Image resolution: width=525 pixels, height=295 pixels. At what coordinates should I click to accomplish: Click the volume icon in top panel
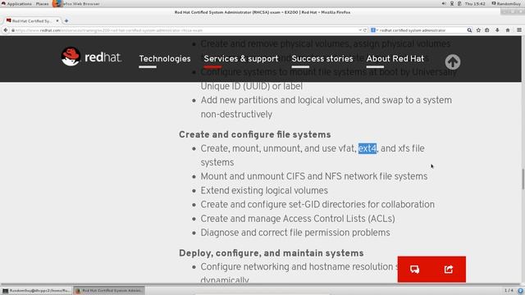[444, 3]
